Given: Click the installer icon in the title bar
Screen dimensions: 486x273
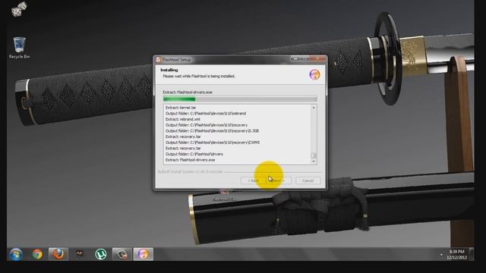Looking at the screenshot, I should pyautogui.click(x=159, y=59).
